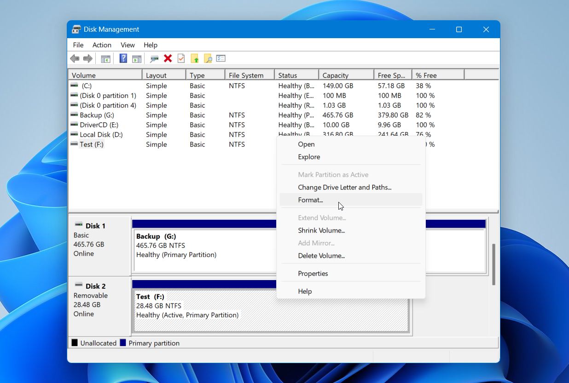The width and height of the screenshot is (569, 383).
Task: Open the Help menu in menu bar
Action: [x=151, y=45]
